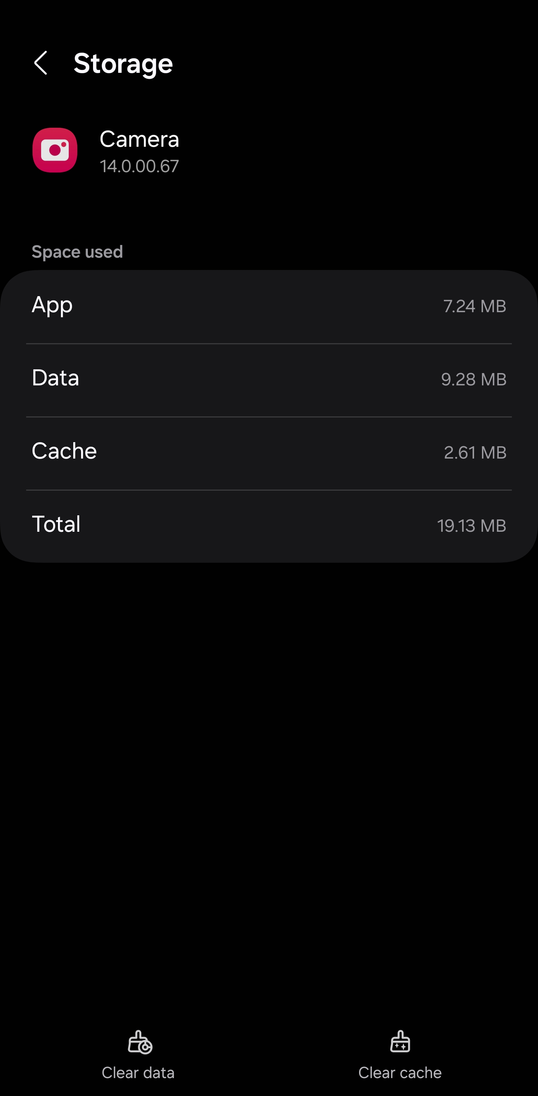The height and width of the screenshot is (1096, 538).
Task: Click the Space used section header
Action: point(77,252)
